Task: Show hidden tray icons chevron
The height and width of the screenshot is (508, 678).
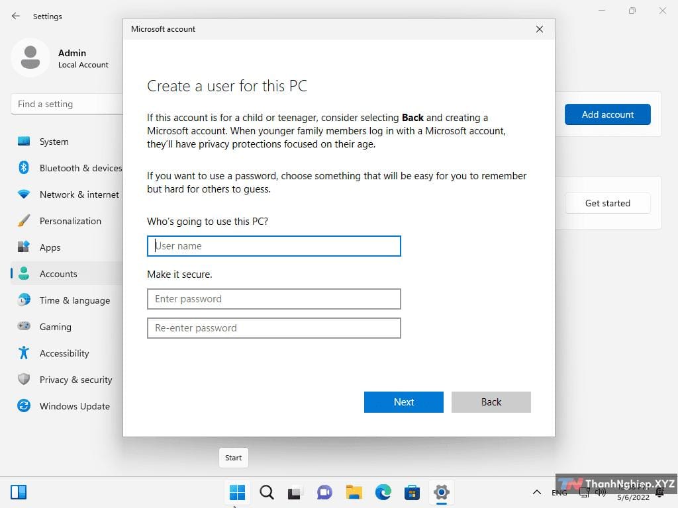Action: [536, 492]
